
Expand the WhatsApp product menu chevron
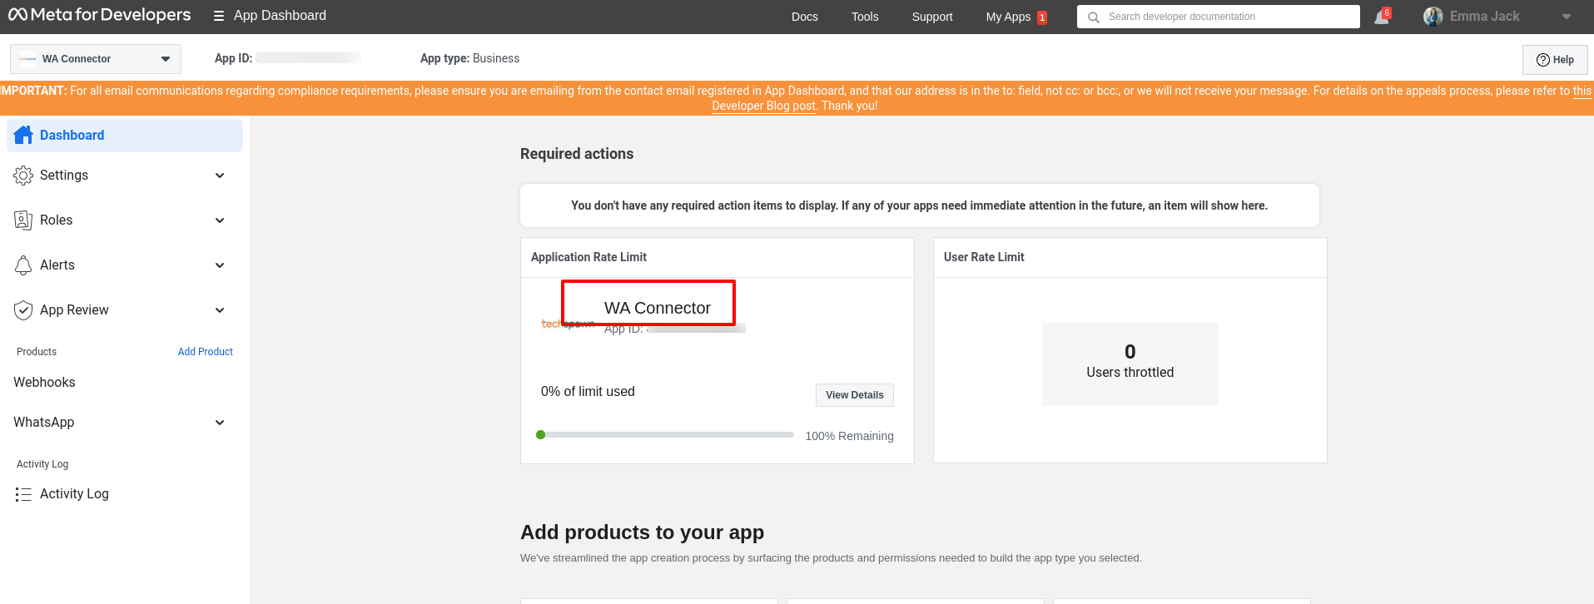(220, 423)
